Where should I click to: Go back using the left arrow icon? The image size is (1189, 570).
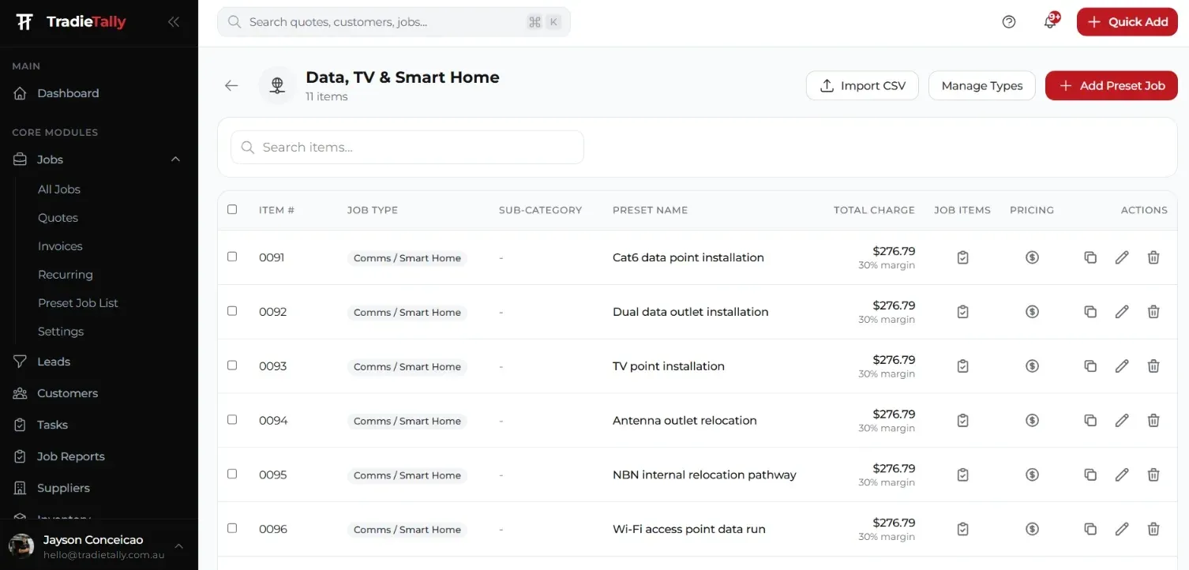[x=231, y=85]
